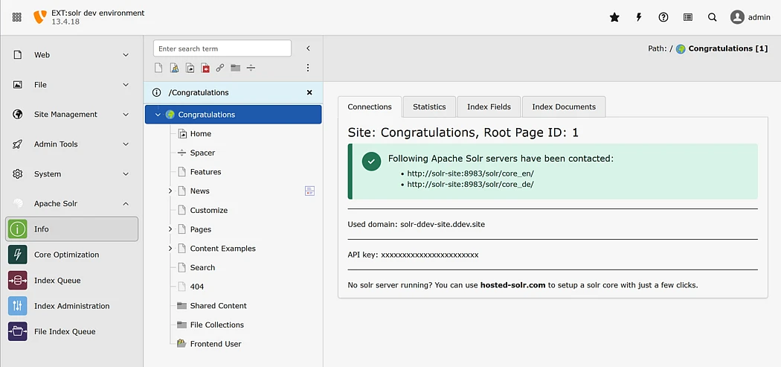Viewport: 781px width, 367px height.
Task: Click the page tree search field
Action: click(222, 48)
